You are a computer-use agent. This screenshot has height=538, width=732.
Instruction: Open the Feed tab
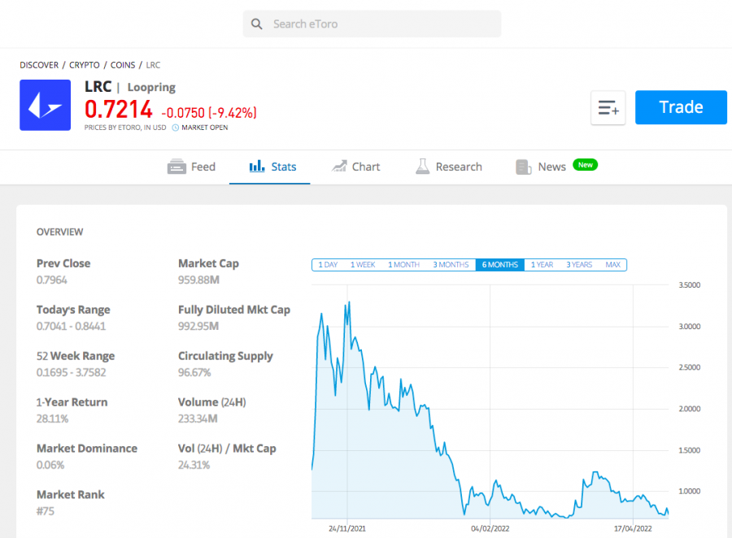point(191,167)
